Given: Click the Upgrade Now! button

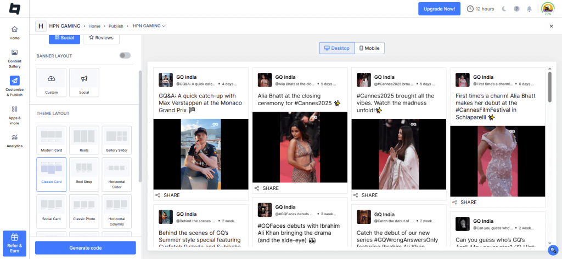Looking at the screenshot, I should tap(439, 9).
